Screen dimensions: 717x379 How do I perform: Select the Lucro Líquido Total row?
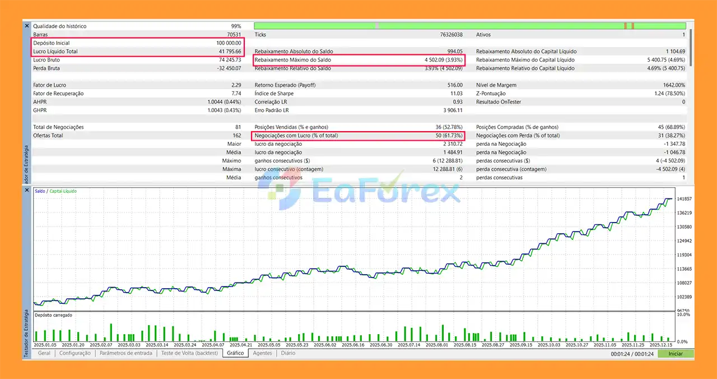[137, 52]
